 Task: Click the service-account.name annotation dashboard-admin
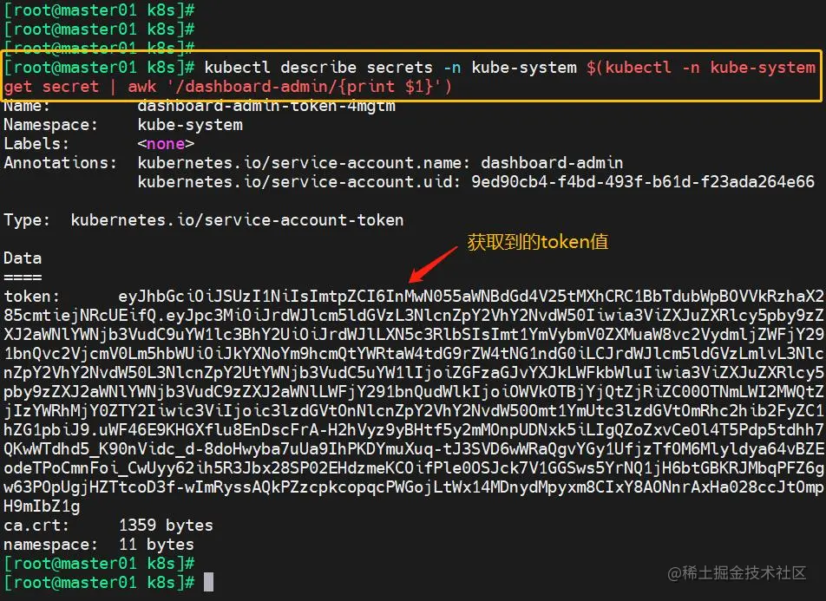point(552,163)
